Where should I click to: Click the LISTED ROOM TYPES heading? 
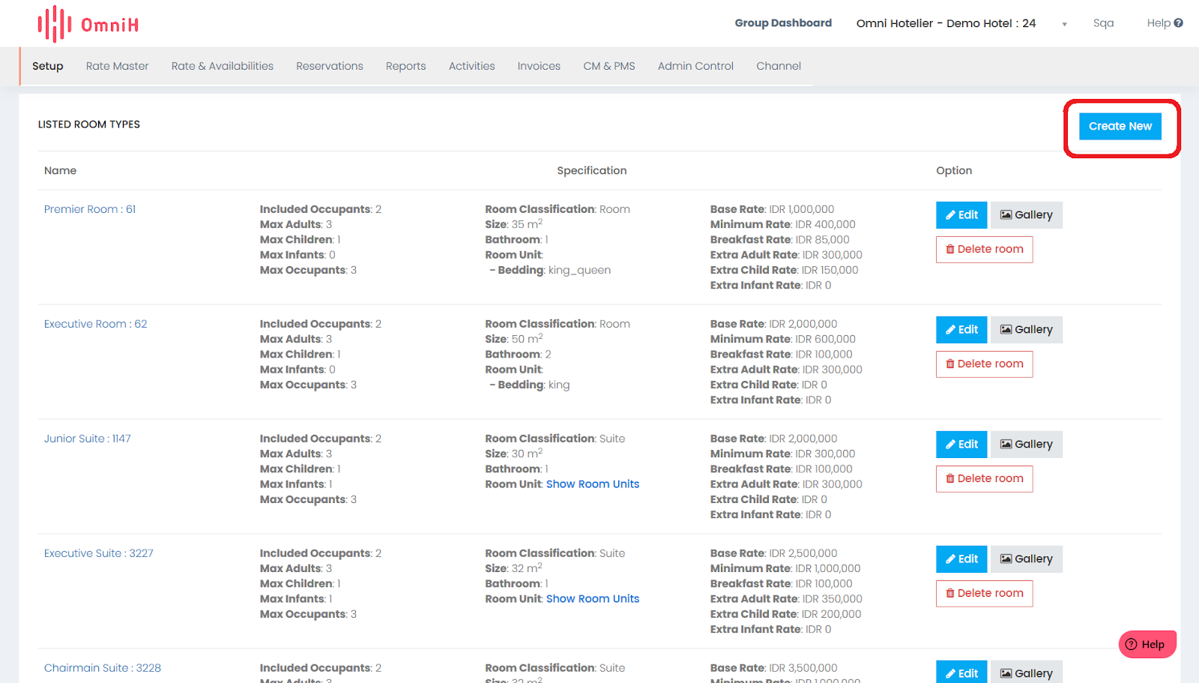click(89, 124)
